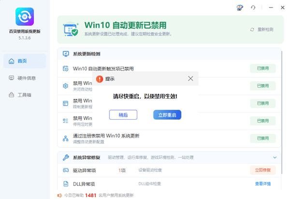Close the 提示 dialog with X

pos(190,78)
